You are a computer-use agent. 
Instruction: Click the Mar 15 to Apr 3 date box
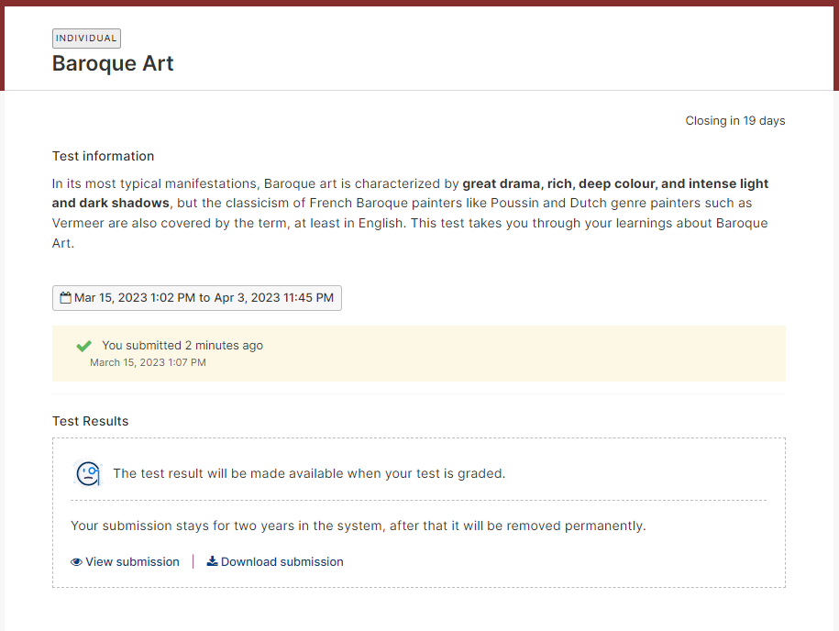[x=197, y=298]
